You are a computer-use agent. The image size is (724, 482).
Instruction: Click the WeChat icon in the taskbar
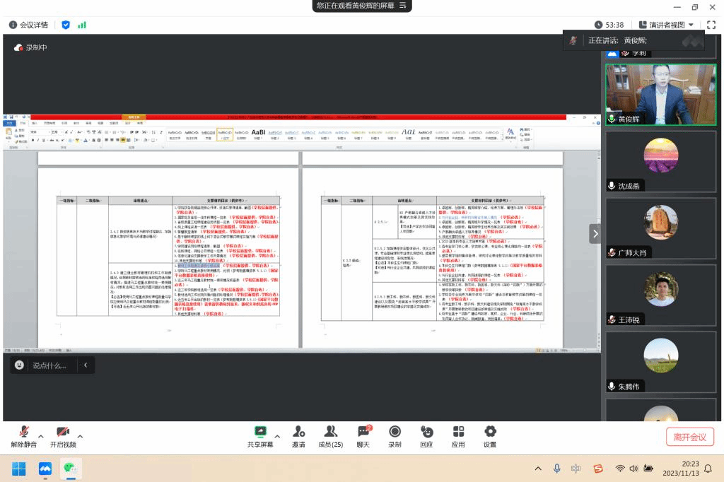click(70, 468)
